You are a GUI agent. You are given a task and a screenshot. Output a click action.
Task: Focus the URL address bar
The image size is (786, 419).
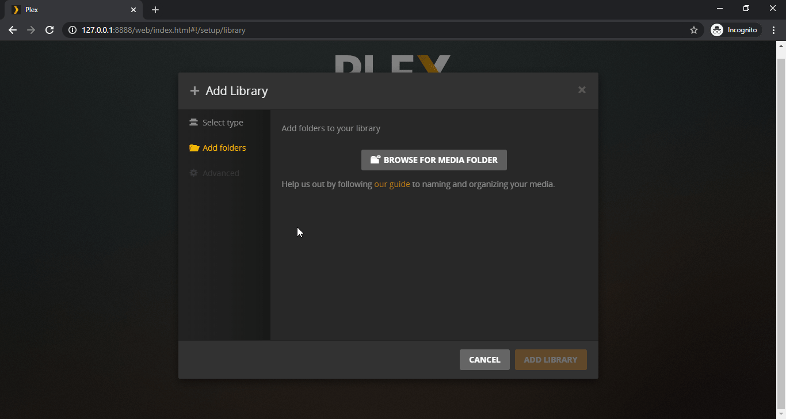pos(345,30)
